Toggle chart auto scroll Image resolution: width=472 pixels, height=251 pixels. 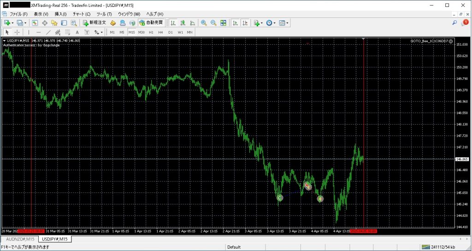(x=235, y=23)
